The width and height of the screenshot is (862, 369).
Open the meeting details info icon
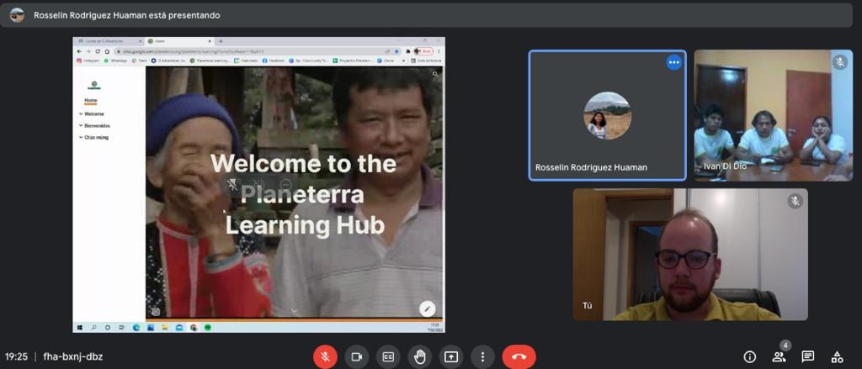click(x=750, y=357)
